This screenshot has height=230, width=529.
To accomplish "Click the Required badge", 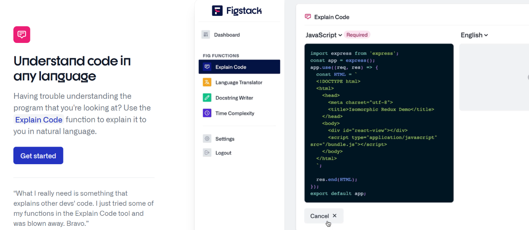I will click(357, 35).
